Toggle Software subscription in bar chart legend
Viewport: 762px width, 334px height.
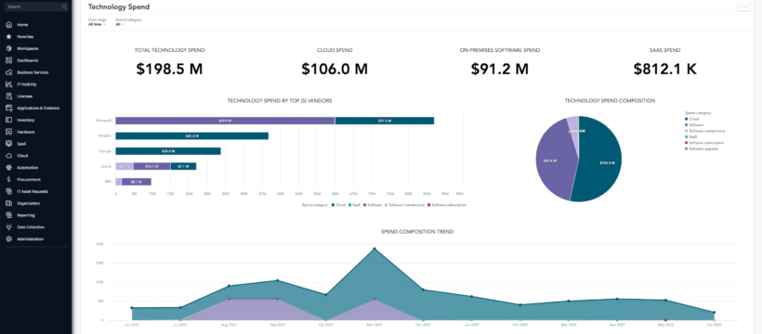point(447,205)
